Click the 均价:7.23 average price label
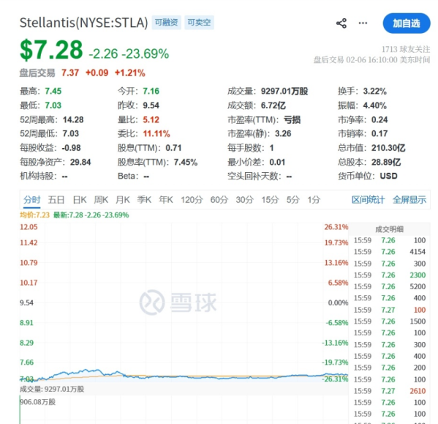 tap(34, 215)
